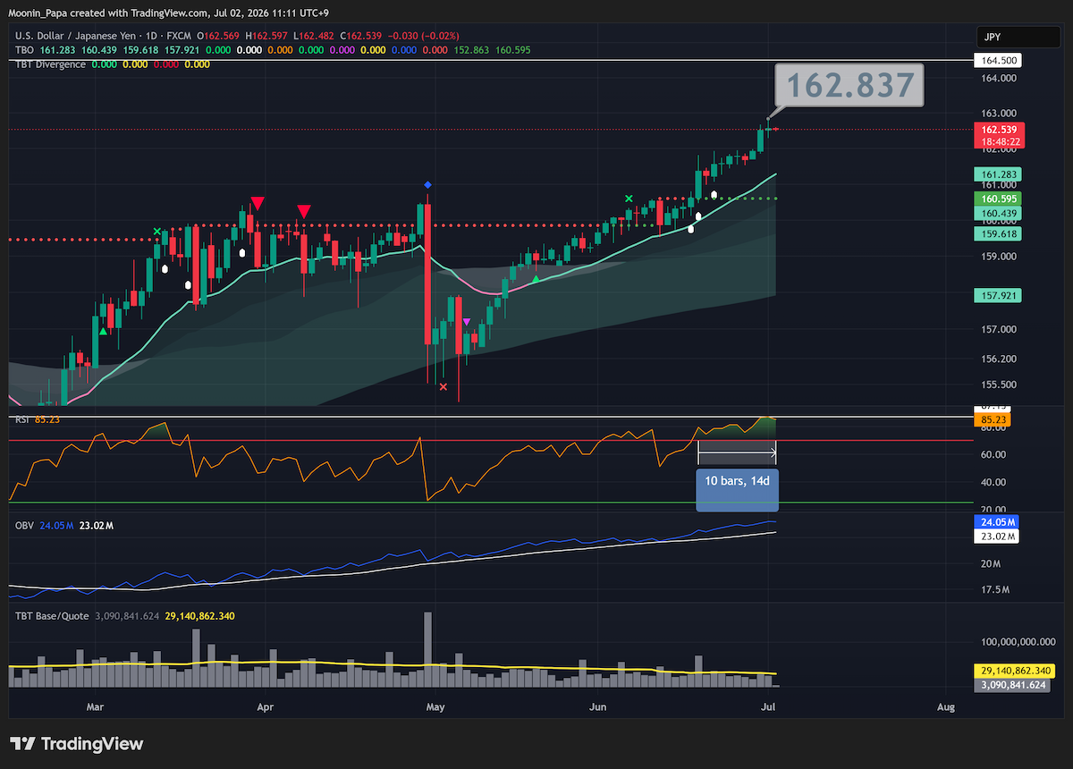Click the green X marker near June
This screenshot has width=1073, height=769.
tap(629, 199)
